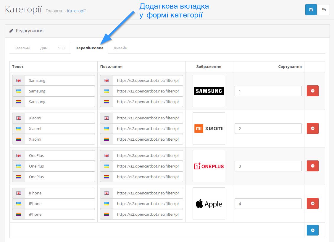
Task: Click the Зображення column header
Action: coord(209,66)
